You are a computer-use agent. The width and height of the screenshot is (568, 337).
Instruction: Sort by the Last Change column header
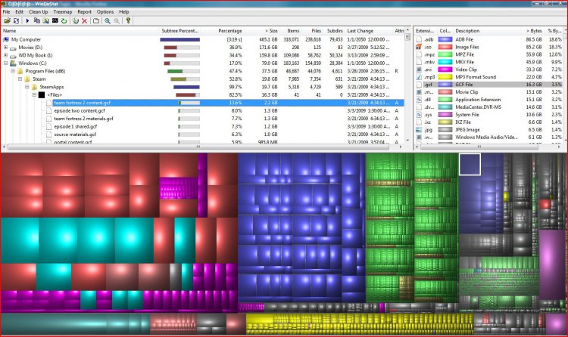pyautogui.click(x=369, y=31)
